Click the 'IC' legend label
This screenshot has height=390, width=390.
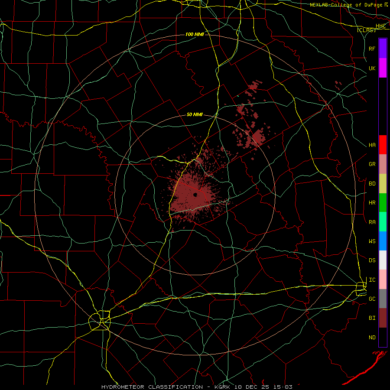pos(372,280)
